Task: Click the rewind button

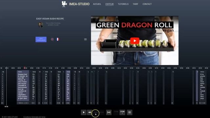Action: [90, 112]
